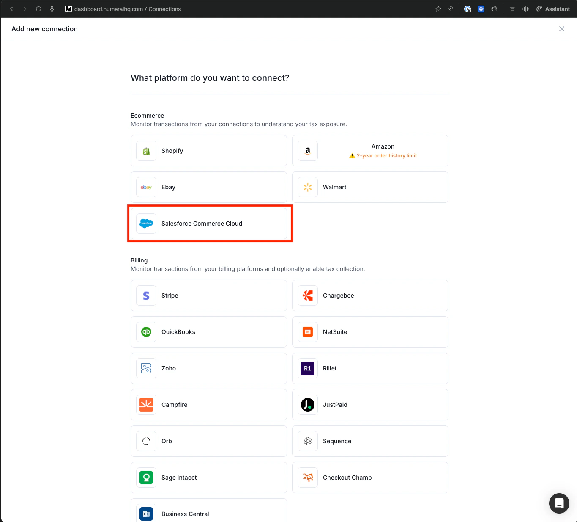This screenshot has width=577, height=522.
Task: Click the Numeral site favicon
Action: 68,9
